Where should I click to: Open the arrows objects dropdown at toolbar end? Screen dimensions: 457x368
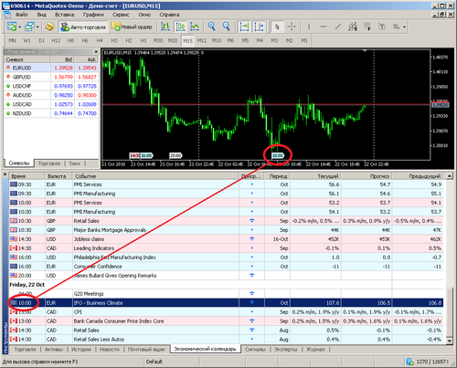point(404,27)
